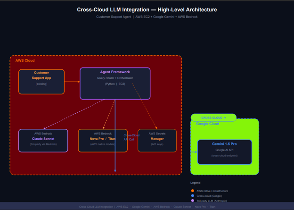The height and width of the screenshot is (210, 294).
Task: Select the "Customer Support App" node title
Action: tap(41, 75)
